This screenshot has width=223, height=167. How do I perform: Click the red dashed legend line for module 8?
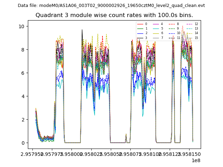tap(171, 24)
